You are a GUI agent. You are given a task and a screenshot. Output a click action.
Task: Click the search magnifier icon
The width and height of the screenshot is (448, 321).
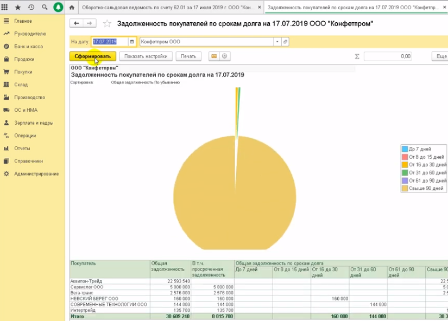click(x=45, y=8)
